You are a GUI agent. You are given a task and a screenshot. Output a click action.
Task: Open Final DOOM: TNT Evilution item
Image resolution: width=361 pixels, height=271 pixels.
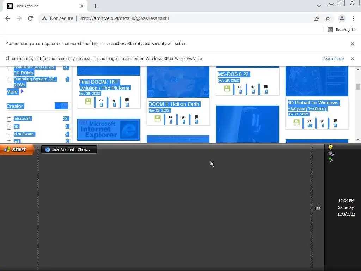(105, 85)
